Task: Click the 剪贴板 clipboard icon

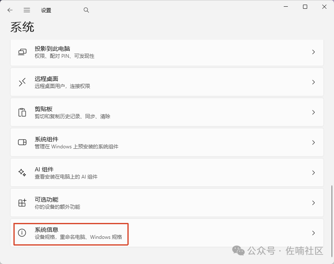Action: [22, 112]
